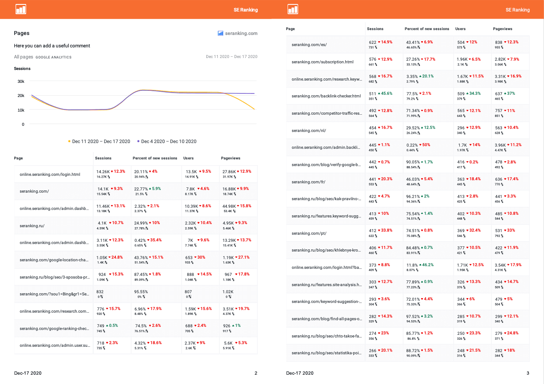The height and width of the screenshot is (384, 544).
Task: Click the Dec 11 2020 – Dec 17 2020 date range
Action: pos(232,57)
